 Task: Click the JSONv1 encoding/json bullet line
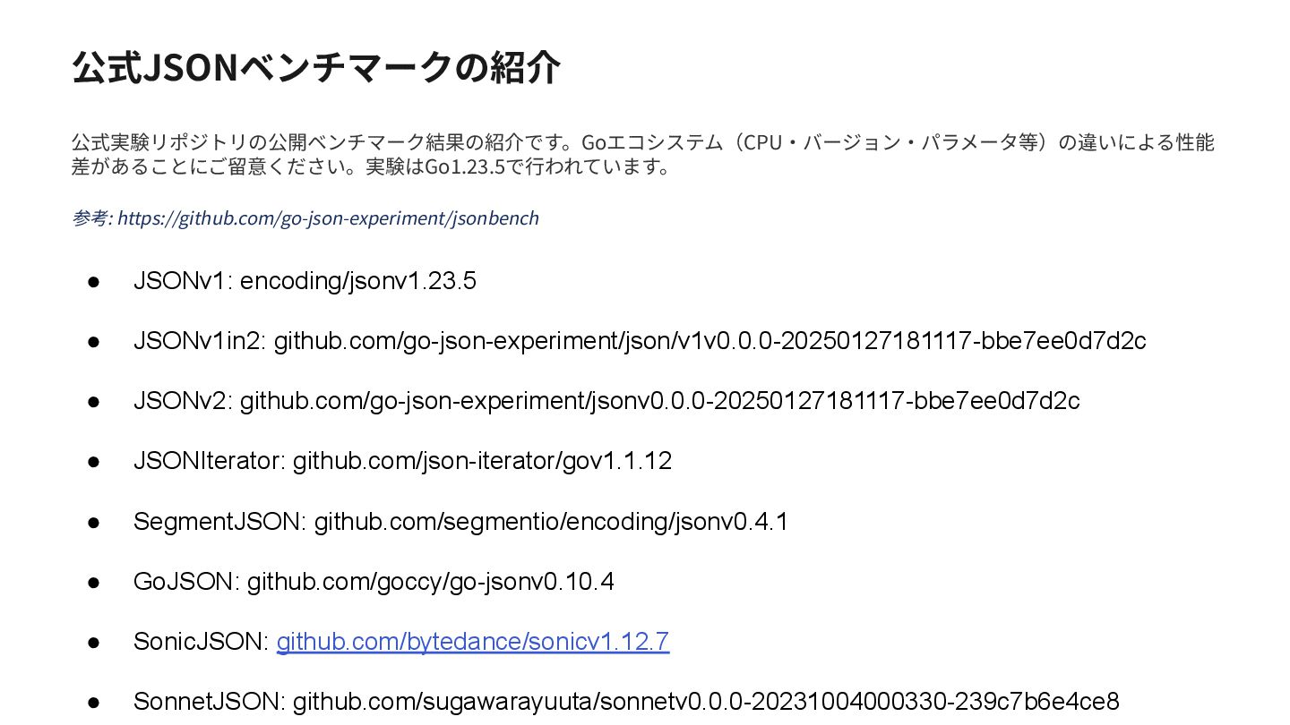tap(305, 281)
